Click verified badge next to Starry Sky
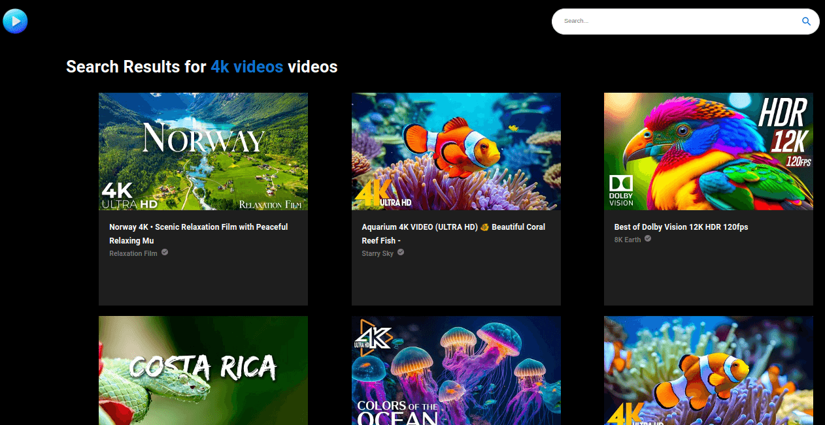 pos(401,252)
